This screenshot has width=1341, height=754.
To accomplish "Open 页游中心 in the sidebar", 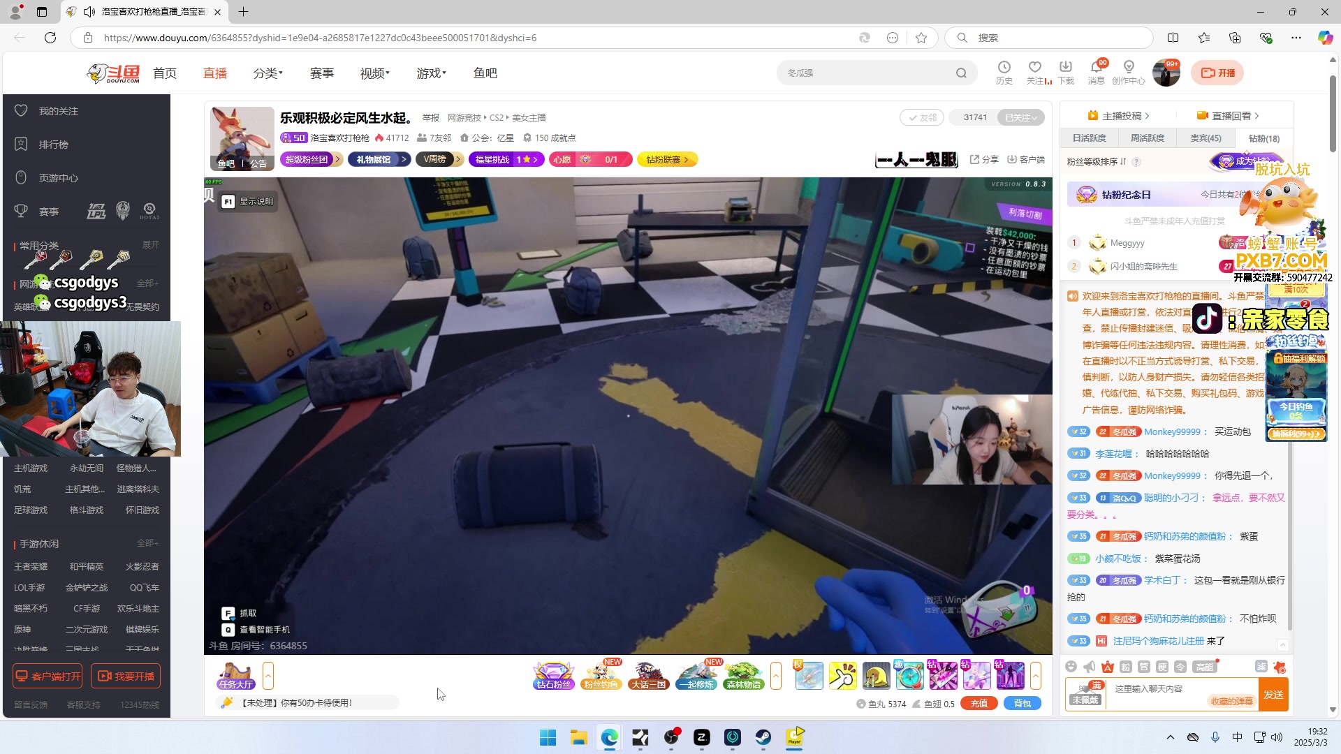I will [58, 178].
